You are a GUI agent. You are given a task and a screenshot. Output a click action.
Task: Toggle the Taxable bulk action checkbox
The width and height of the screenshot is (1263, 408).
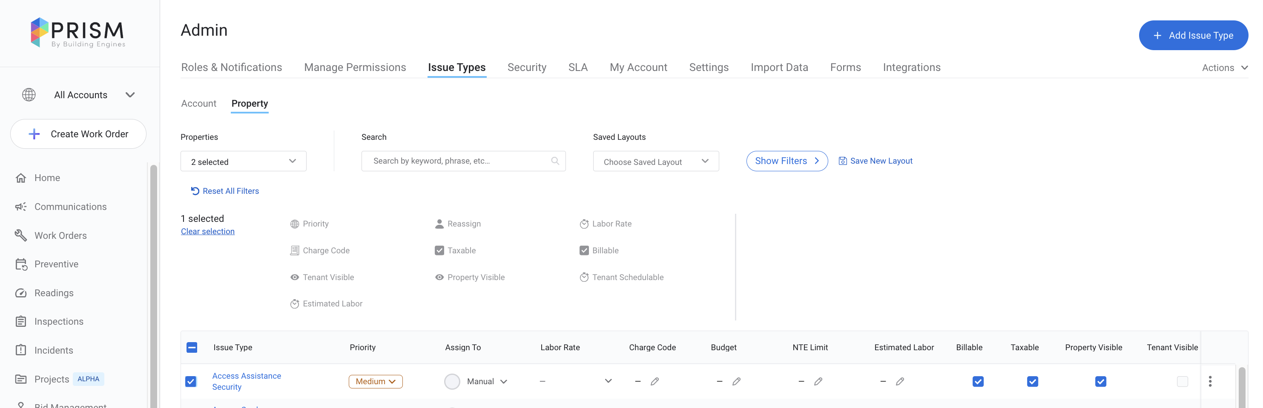(439, 250)
